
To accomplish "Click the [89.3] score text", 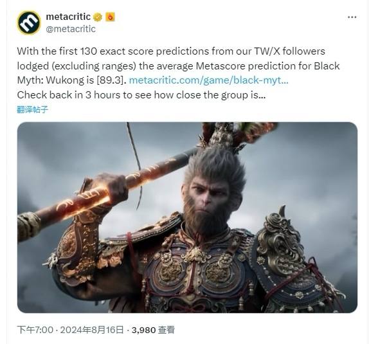I will point(111,80).
